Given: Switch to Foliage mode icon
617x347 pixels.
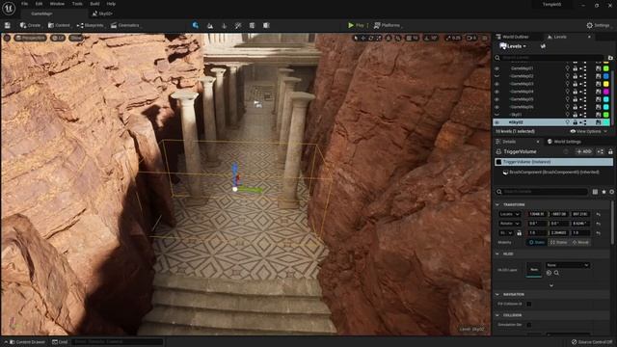Looking at the screenshot, I should point(225,26).
